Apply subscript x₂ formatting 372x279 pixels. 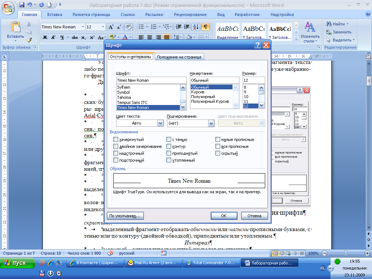point(83,37)
